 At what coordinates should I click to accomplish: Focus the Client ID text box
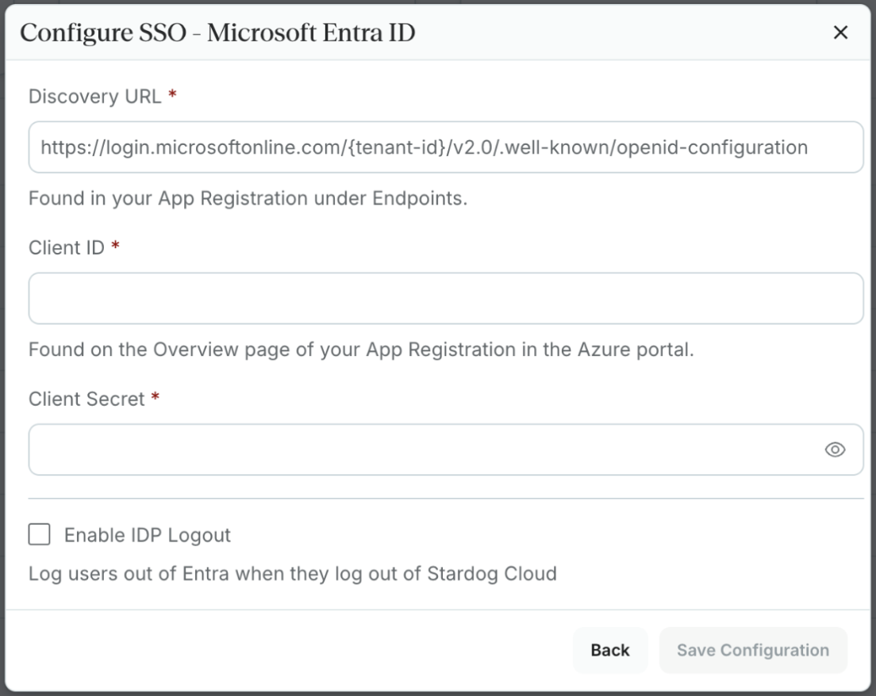[x=446, y=298]
